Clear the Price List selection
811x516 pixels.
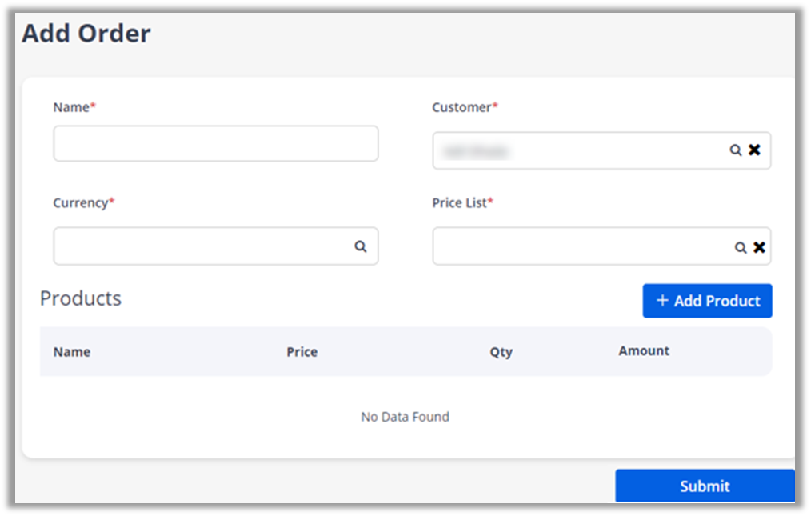click(x=759, y=248)
